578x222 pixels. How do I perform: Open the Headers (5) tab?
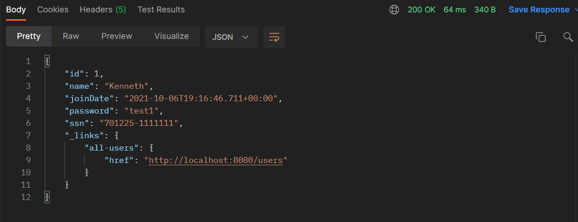[x=103, y=10]
